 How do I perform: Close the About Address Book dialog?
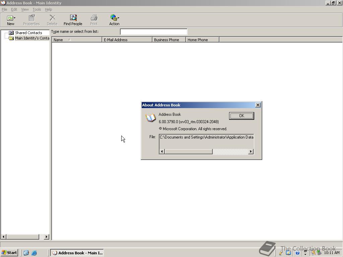tap(258, 105)
